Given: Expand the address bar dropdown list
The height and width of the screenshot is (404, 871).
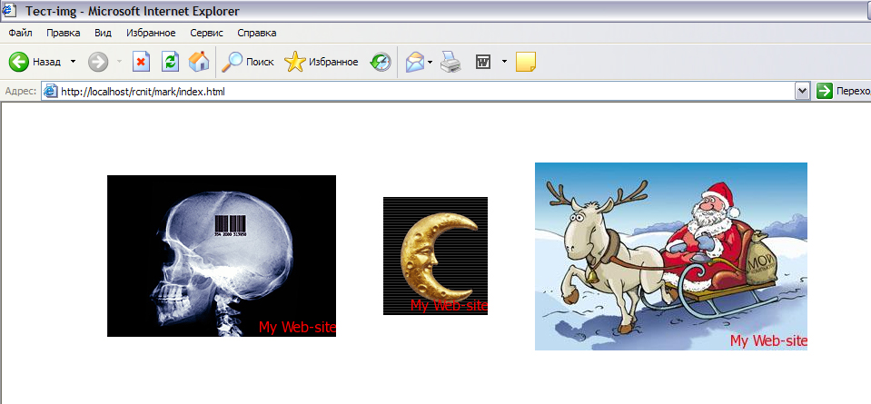Looking at the screenshot, I should (x=802, y=91).
